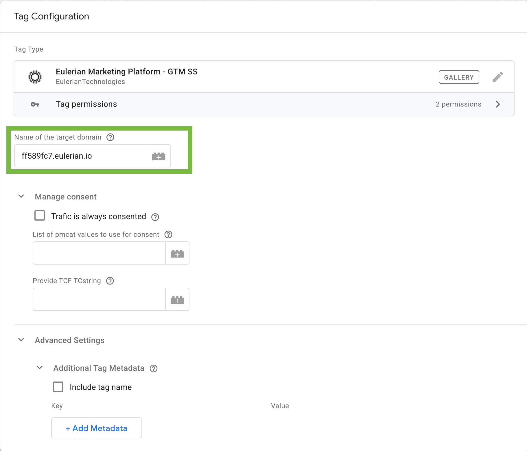This screenshot has width=527, height=451.
Task: Open the variable picker for TCF TCstring field
Action: 177,299
